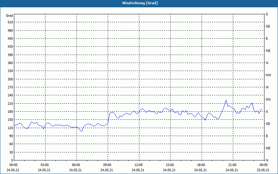Click the 15:00 time label
278x174 pixels.
point(170,165)
